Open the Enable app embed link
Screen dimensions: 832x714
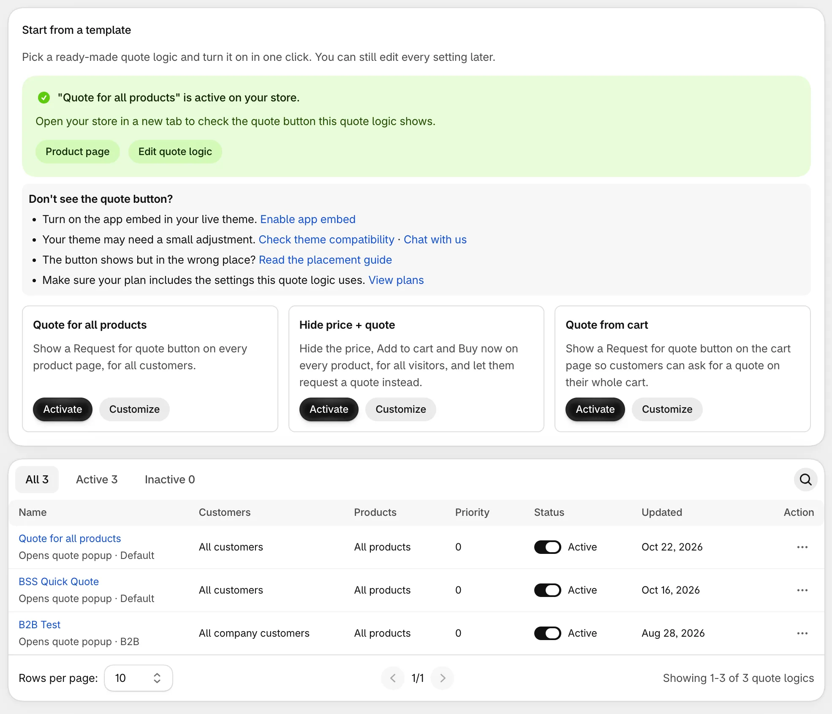point(308,219)
